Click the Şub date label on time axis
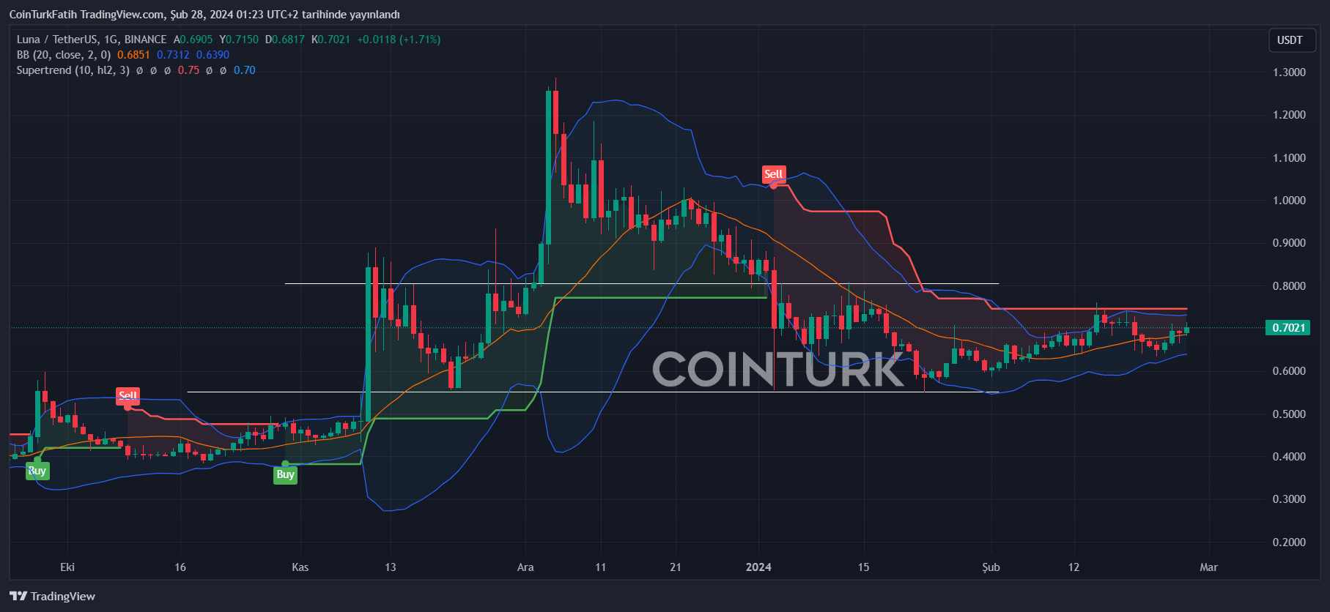This screenshot has width=1330, height=612. [991, 567]
